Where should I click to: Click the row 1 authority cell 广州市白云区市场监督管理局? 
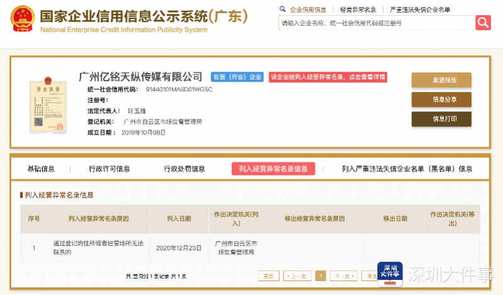[236, 248]
